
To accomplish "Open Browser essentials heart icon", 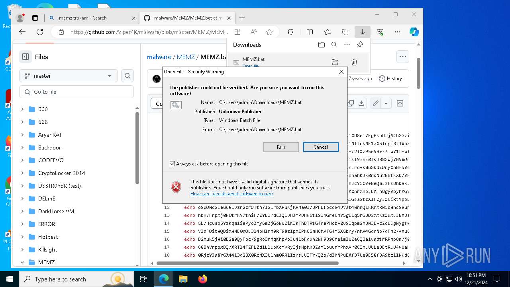I will 380,32.
